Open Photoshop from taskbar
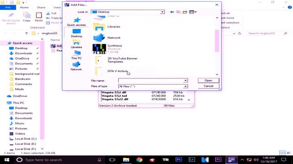293x164 pixels. pos(179,160)
